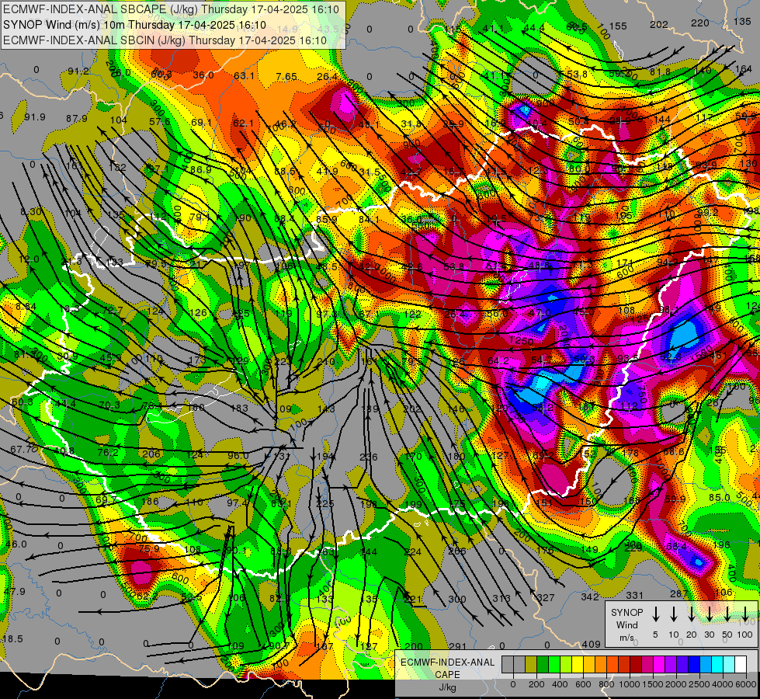Click the SBCAPE title line
760x699 pixels.
click(x=172, y=9)
